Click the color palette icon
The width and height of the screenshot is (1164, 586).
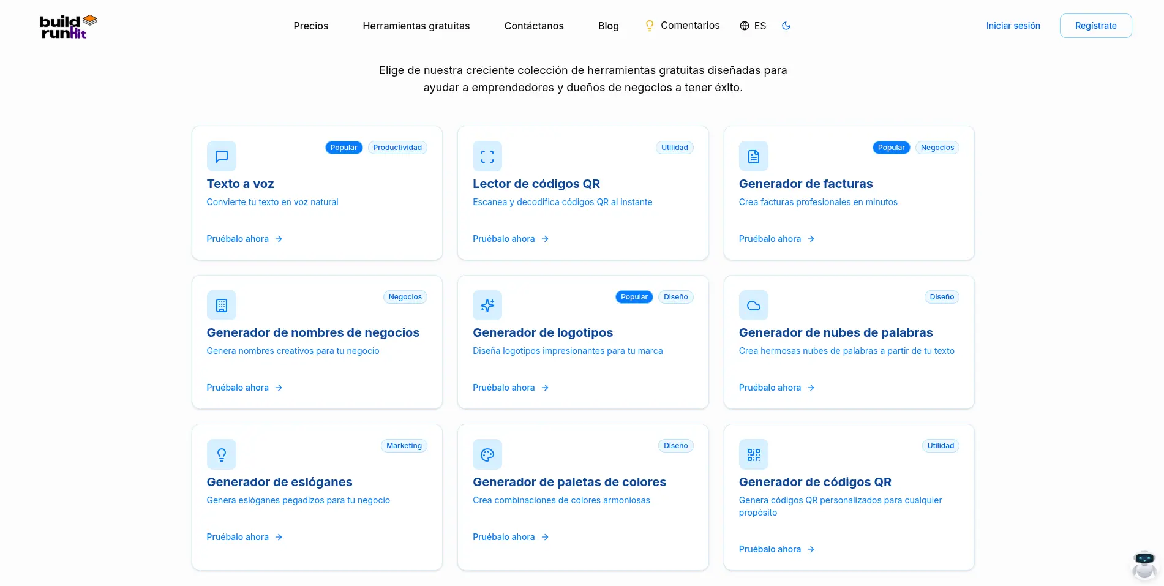click(x=487, y=454)
